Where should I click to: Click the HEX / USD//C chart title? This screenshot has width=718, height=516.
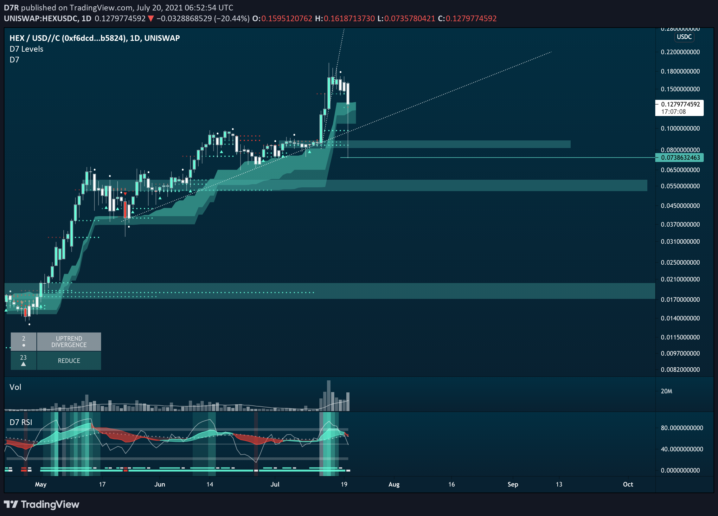[x=94, y=38]
